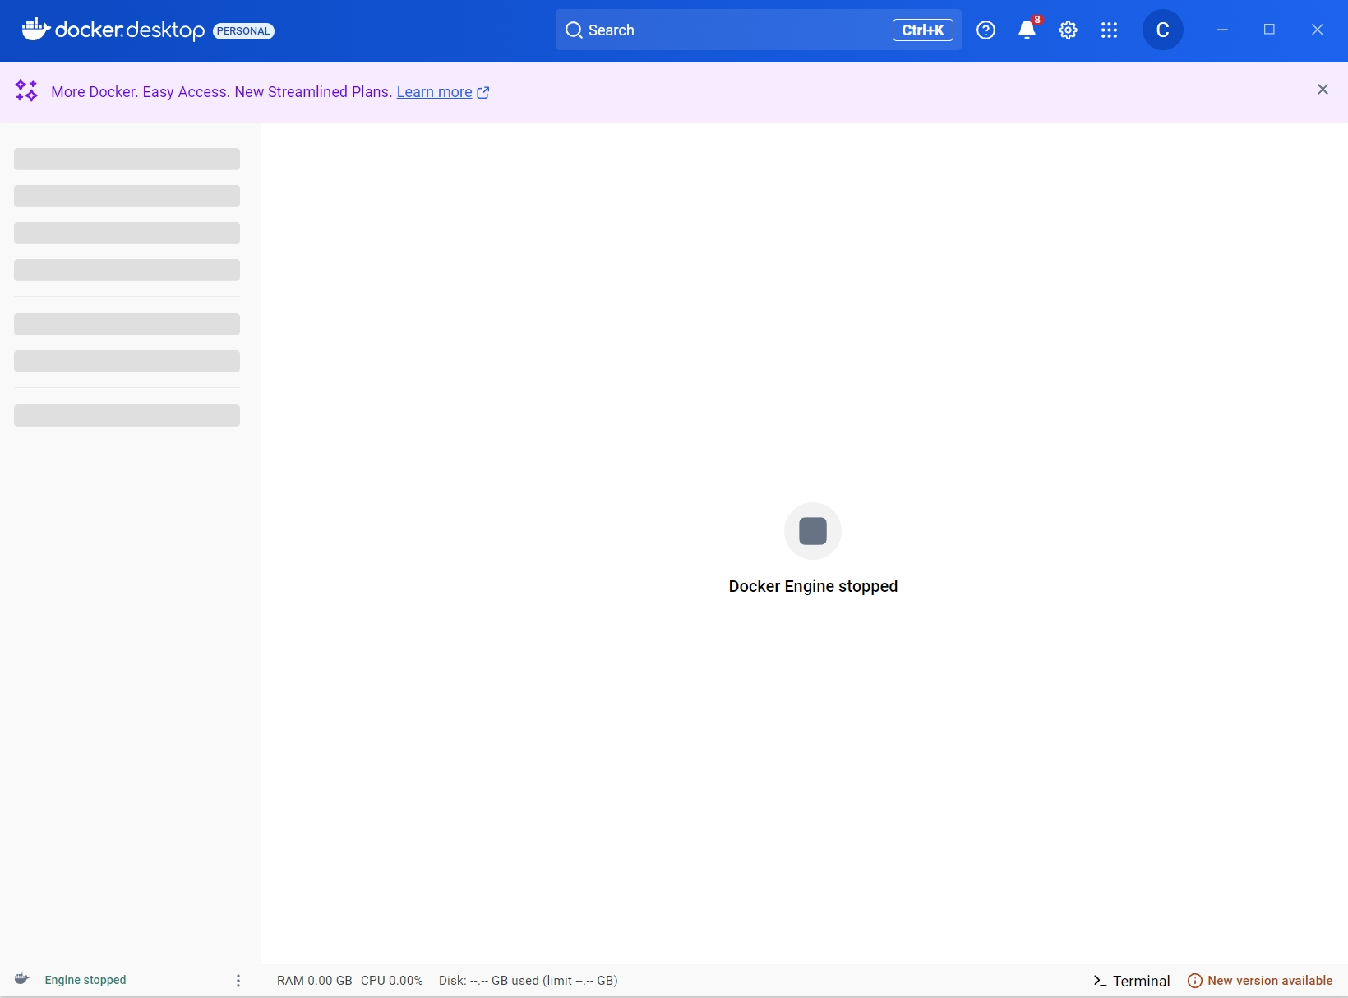Open the Learn more link

435,92
